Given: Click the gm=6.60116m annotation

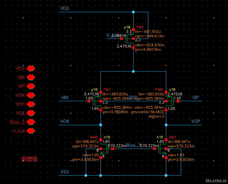Looking at the screenshot, I should point(148,50).
